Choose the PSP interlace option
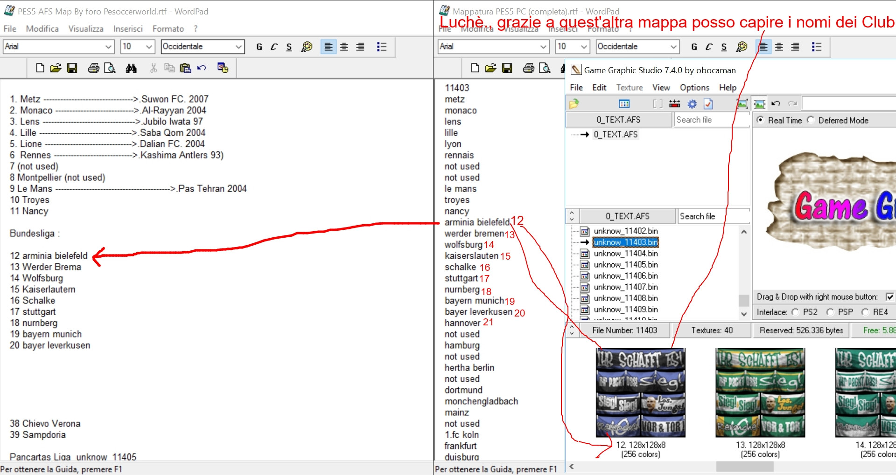 830,312
